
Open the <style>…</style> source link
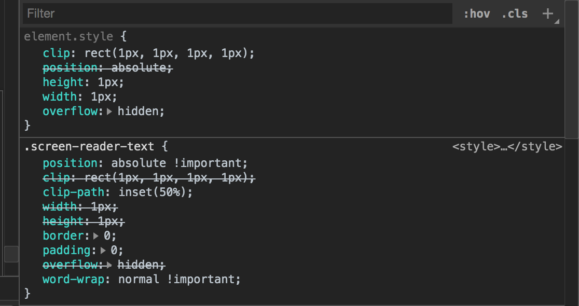tap(507, 147)
